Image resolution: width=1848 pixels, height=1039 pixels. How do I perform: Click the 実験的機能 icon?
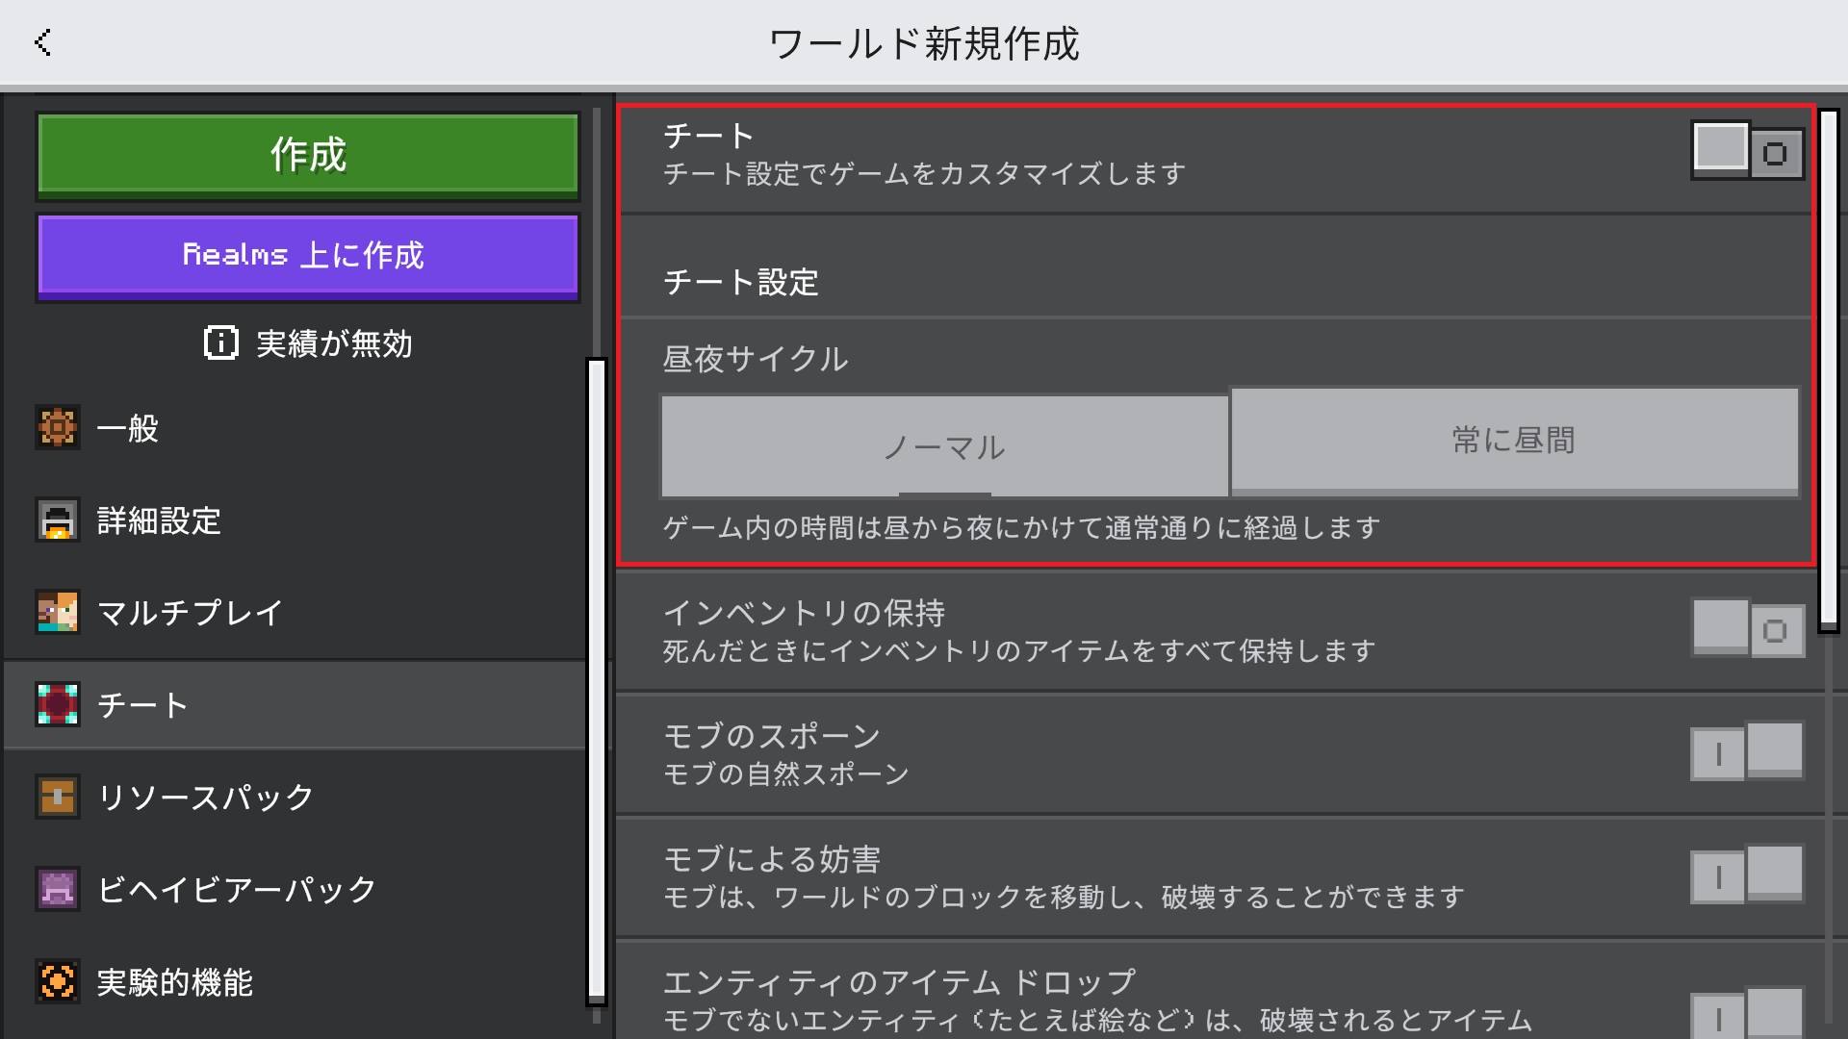click(58, 981)
